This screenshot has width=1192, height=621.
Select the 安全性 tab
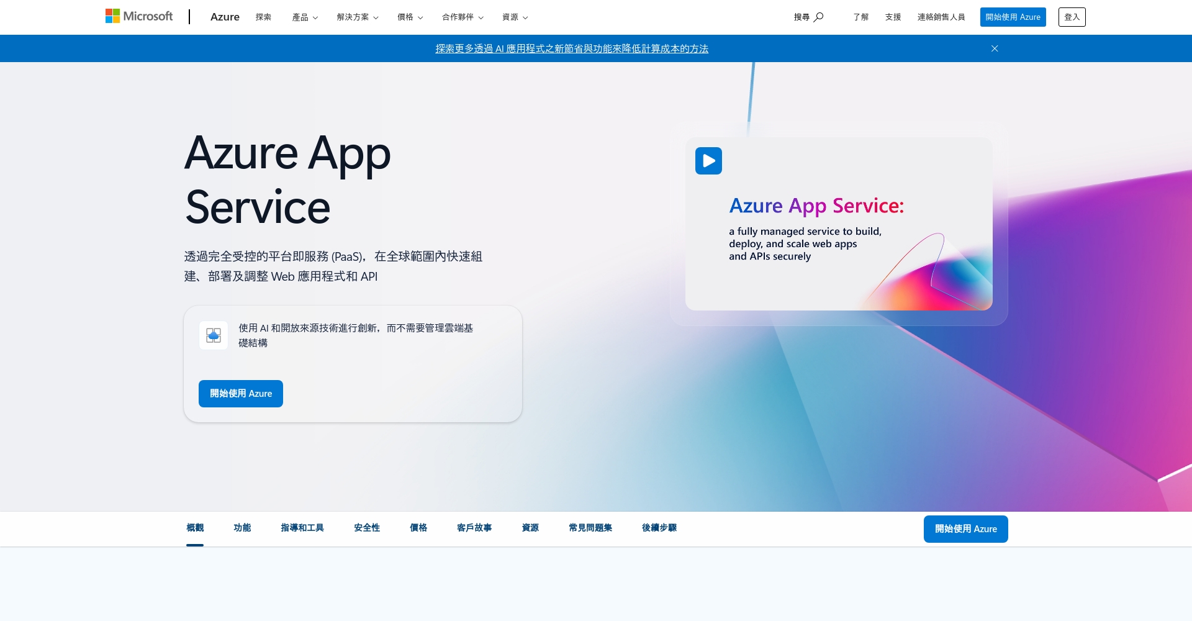pos(367,528)
